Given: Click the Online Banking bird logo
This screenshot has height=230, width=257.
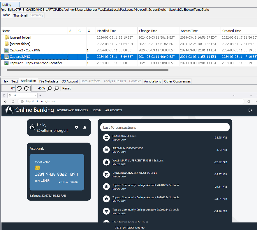Looking at the screenshot, I should (x=9, y=110).
